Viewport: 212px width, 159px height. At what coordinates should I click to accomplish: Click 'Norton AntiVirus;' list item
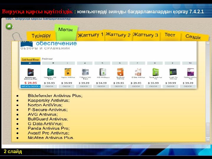pyautogui.click(x=45, y=105)
